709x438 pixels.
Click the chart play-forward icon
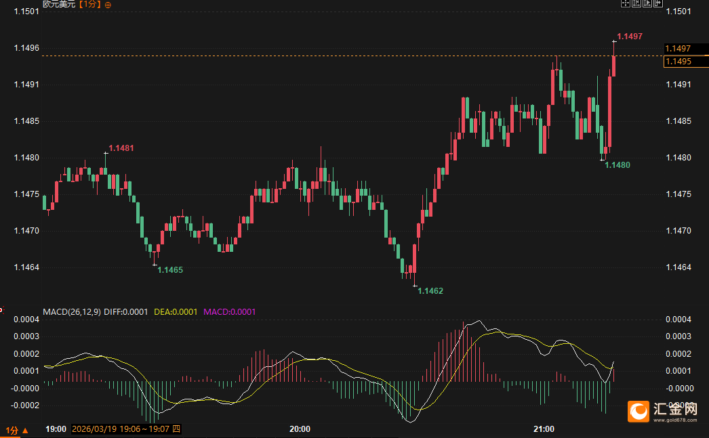coord(647,3)
